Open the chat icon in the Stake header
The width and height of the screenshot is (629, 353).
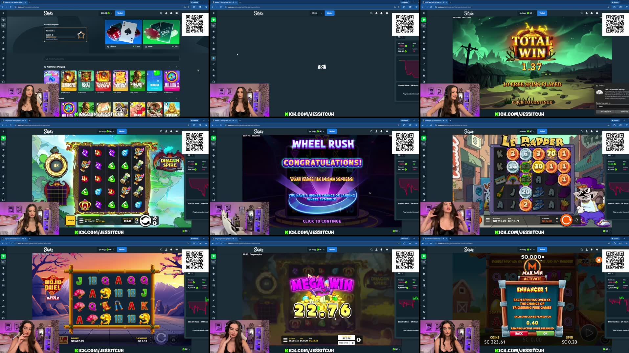(177, 13)
